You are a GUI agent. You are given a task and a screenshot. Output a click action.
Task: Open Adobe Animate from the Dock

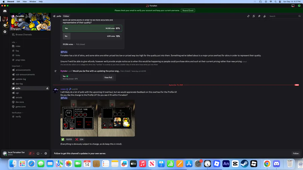[x=226, y=164]
